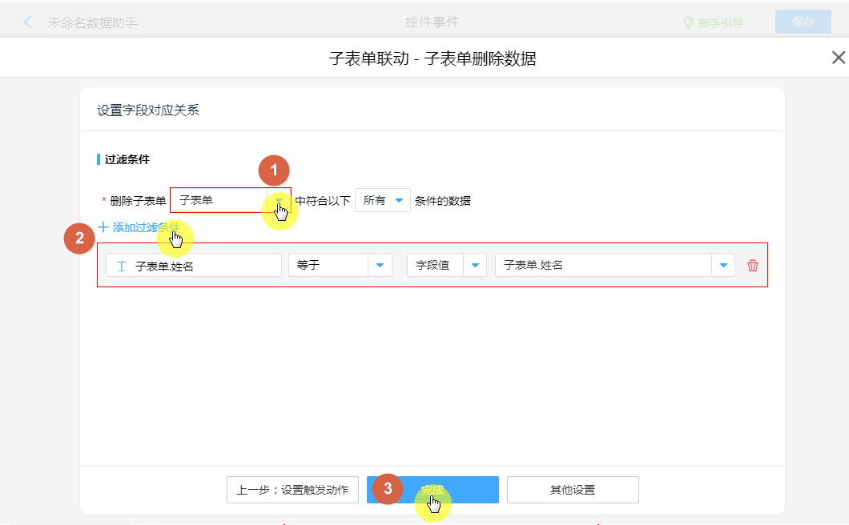This screenshot has width=849, height=525.
Task: Expand the 字段值 type dropdown
Action: click(474, 266)
